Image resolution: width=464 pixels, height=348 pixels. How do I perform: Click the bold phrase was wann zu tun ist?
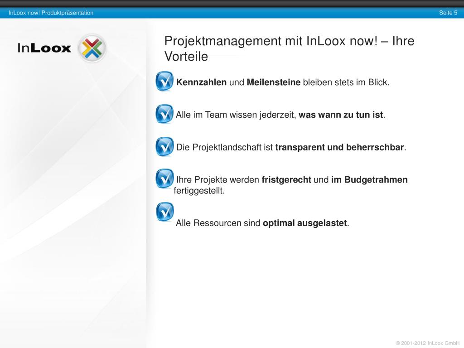341,115
